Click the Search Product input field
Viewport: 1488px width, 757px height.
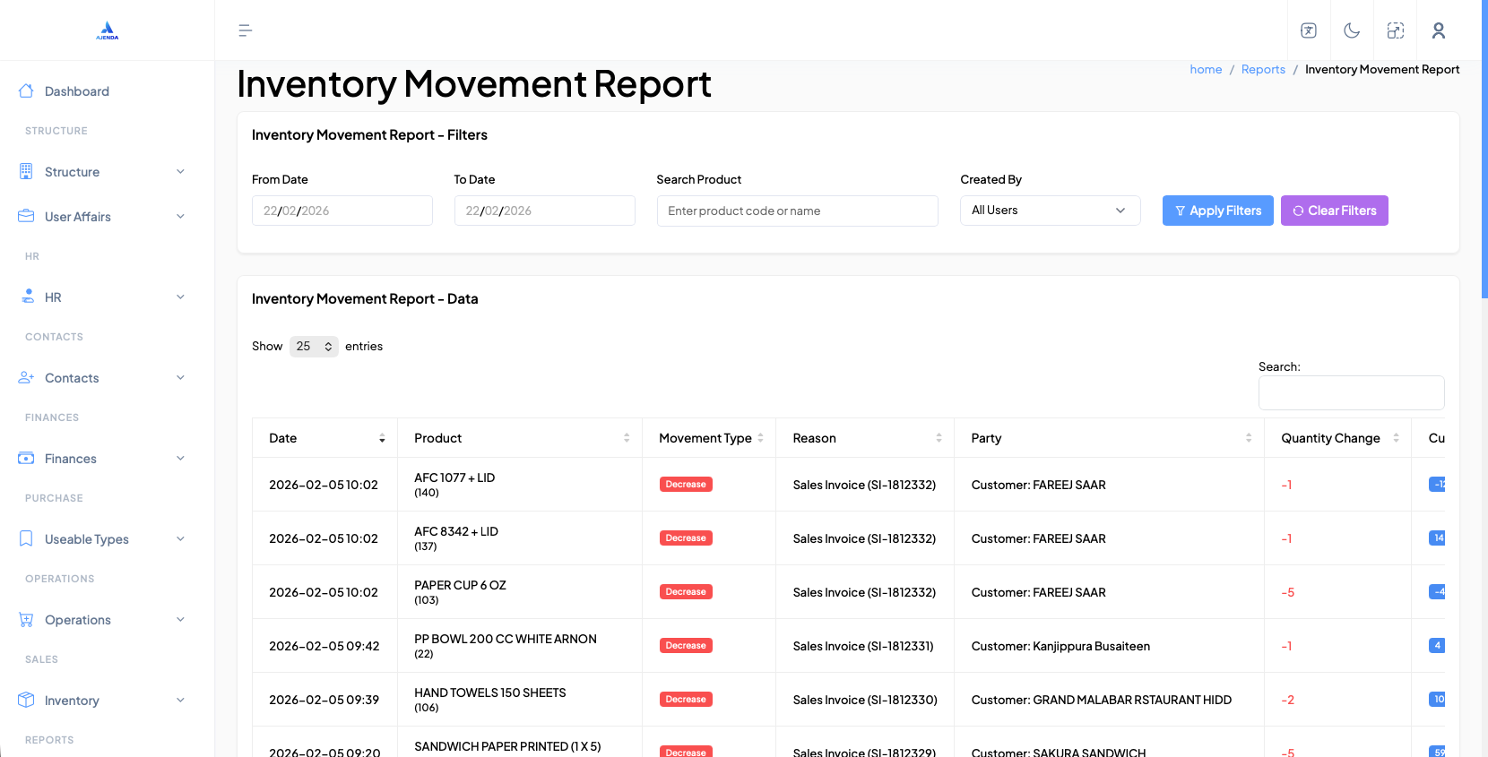[x=797, y=211]
